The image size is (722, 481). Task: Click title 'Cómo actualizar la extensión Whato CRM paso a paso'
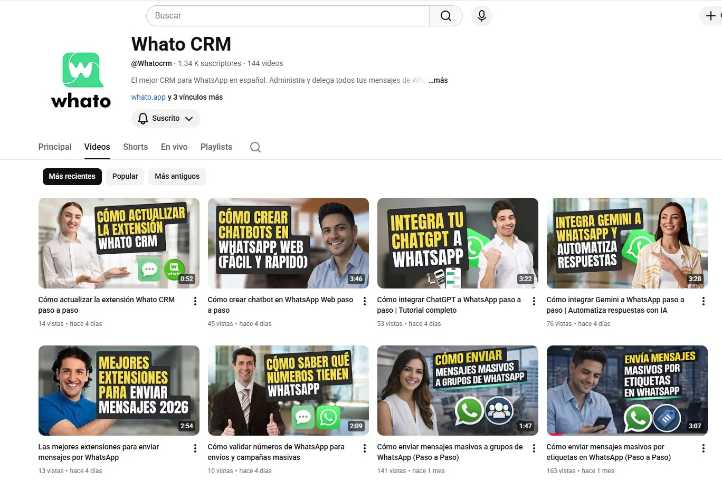(x=107, y=305)
